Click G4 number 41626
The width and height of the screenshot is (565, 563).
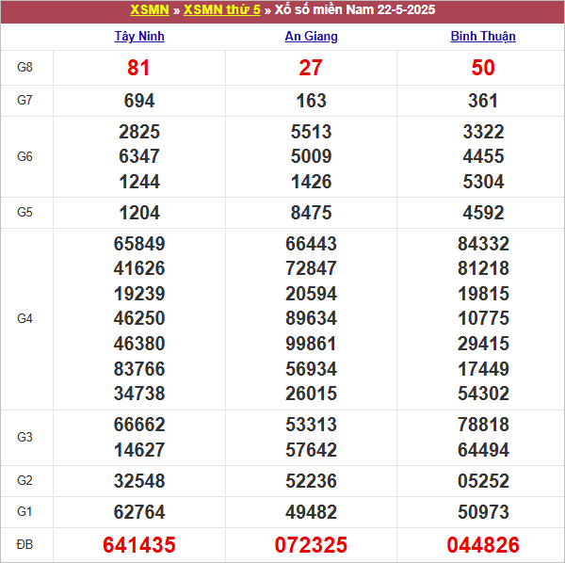click(x=139, y=268)
